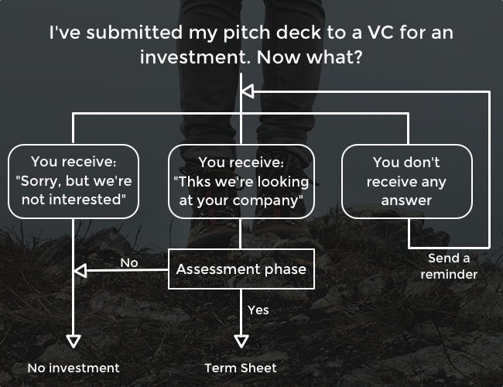Click the word 'answer' in the right box
This screenshot has height=387, width=503.
point(406,200)
